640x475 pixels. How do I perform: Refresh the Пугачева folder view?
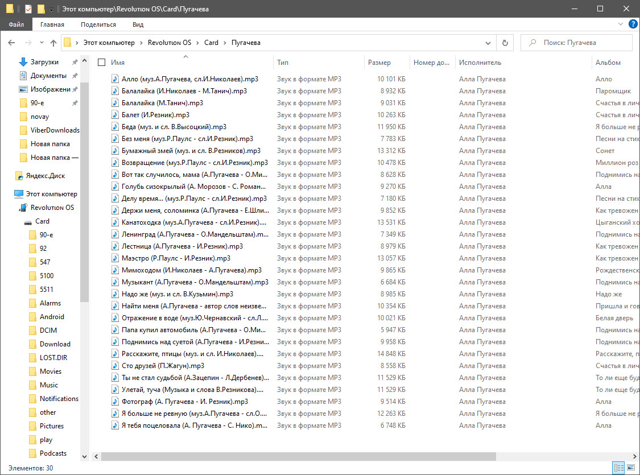click(x=505, y=43)
